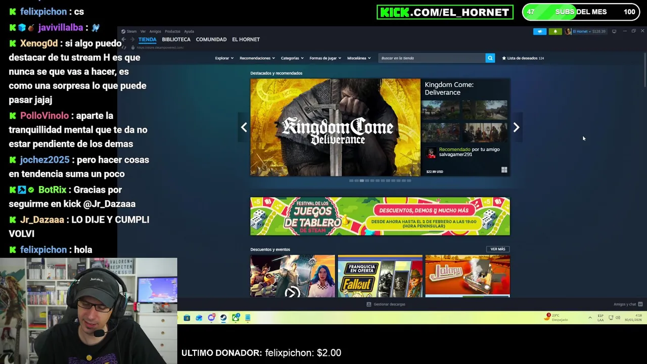Click the Kingdom Come: Deliverance title
647x364 pixels.
pos(449,88)
